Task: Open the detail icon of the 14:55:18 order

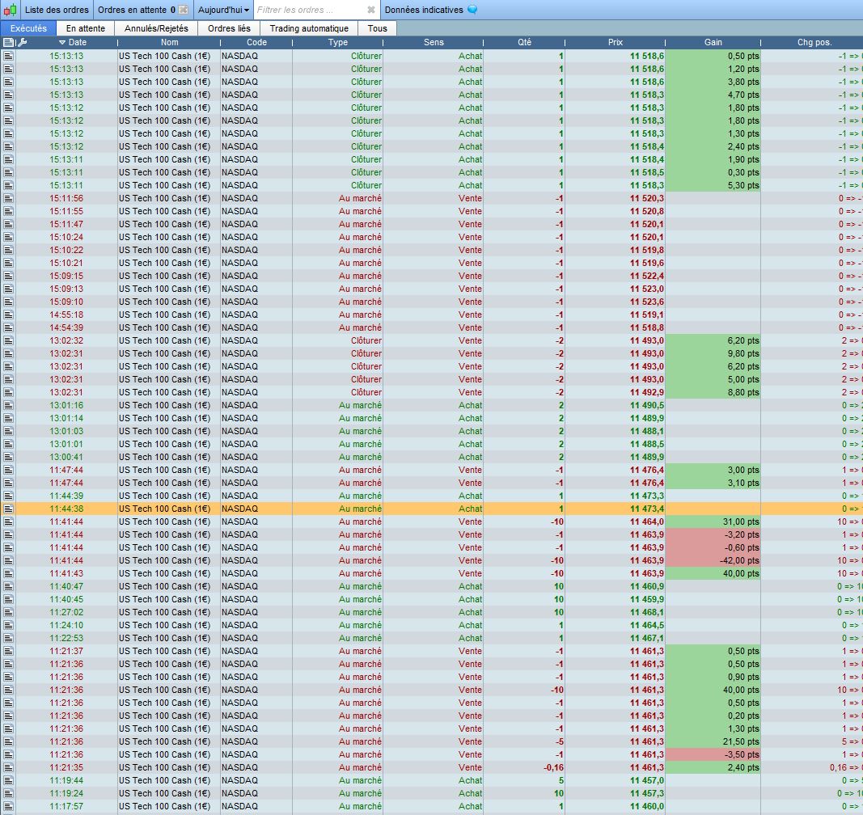Action: 8,315
